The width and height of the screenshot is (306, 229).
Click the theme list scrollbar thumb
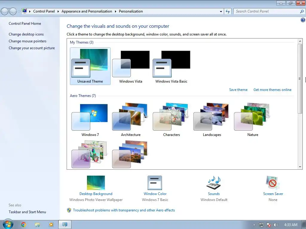tap(300, 79)
